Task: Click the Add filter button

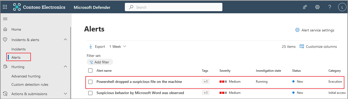Action: tap(100, 62)
